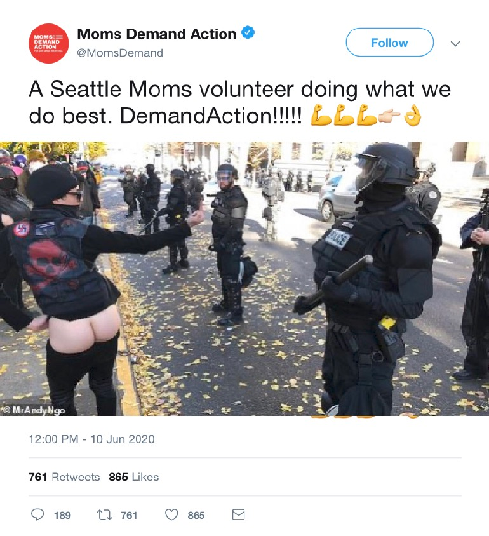This screenshot has width=489, height=536.
Task: Click the retweet arrows icon
Action: coord(104,514)
